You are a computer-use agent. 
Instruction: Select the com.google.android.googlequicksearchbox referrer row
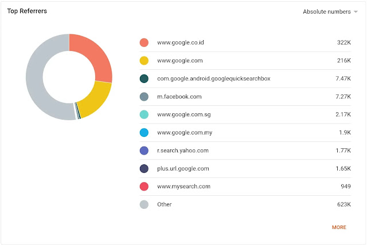point(245,78)
